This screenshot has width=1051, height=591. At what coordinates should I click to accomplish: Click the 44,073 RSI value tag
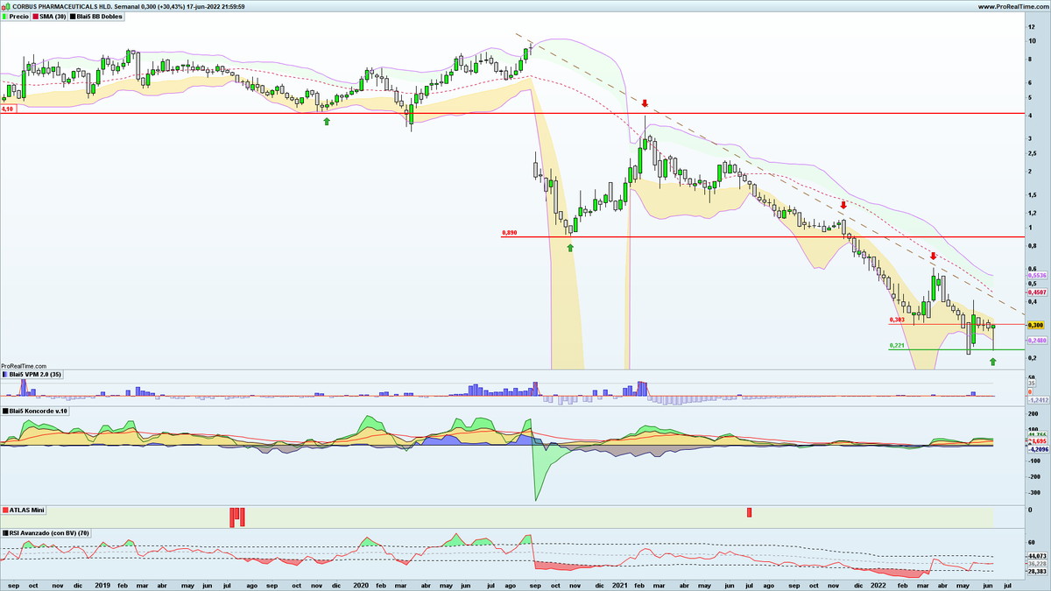1037,555
